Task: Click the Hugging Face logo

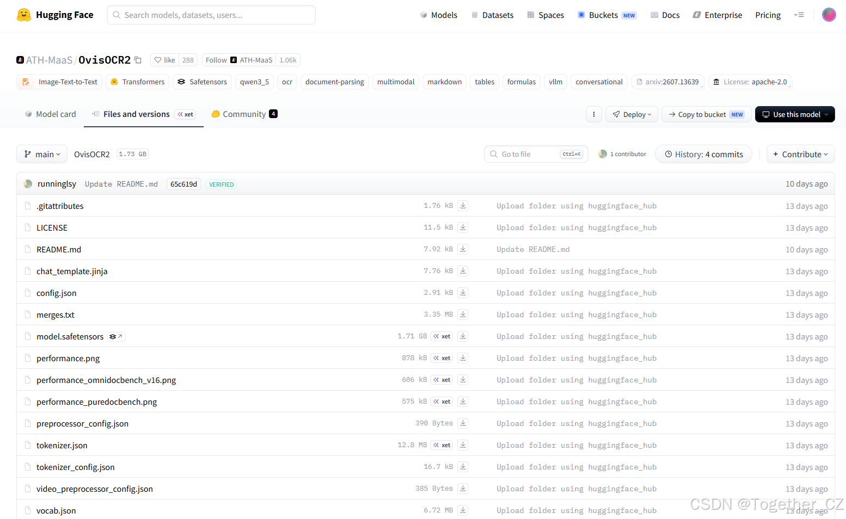Action: coord(55,15)
